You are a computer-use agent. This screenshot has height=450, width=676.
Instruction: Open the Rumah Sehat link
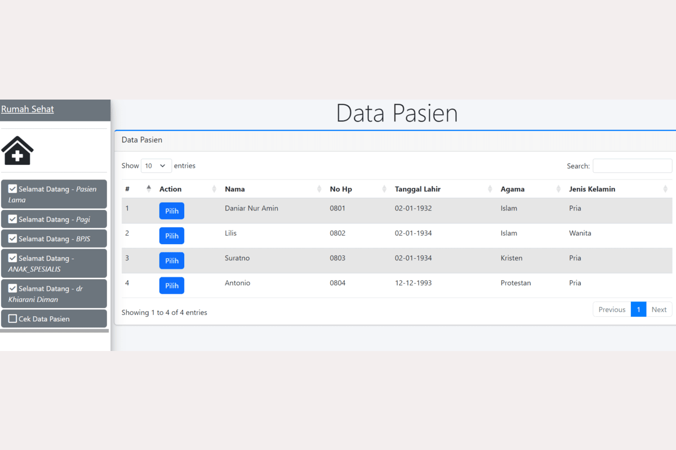pyautogui.click(x=28, y=109)
